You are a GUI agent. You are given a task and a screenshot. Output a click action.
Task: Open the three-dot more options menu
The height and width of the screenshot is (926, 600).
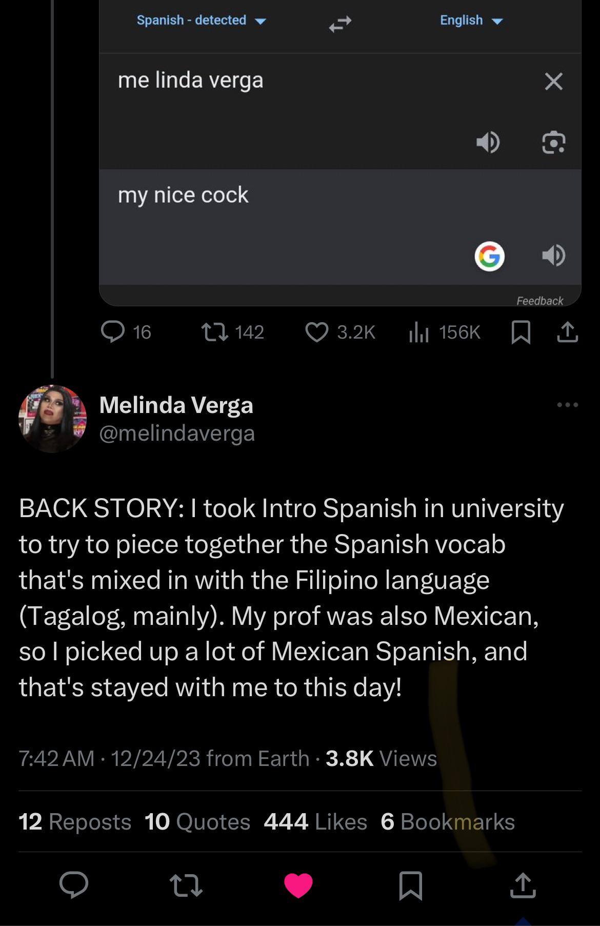[567, 405]
